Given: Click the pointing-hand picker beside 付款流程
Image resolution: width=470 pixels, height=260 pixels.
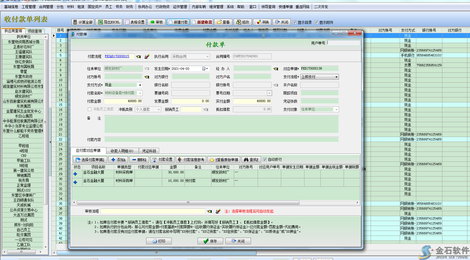Looking at the screenshot, I should (x=139, y=56).
